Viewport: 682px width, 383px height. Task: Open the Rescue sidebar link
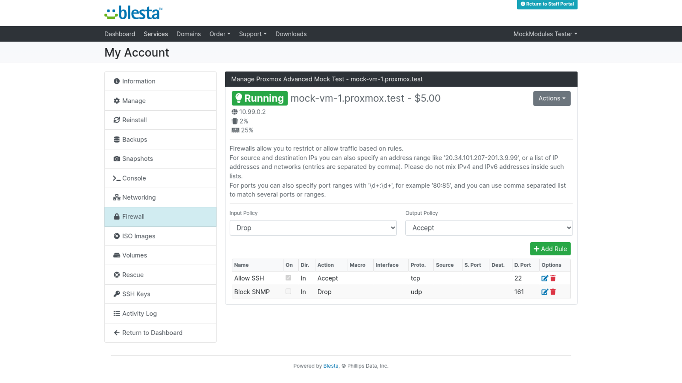(160, 275)
